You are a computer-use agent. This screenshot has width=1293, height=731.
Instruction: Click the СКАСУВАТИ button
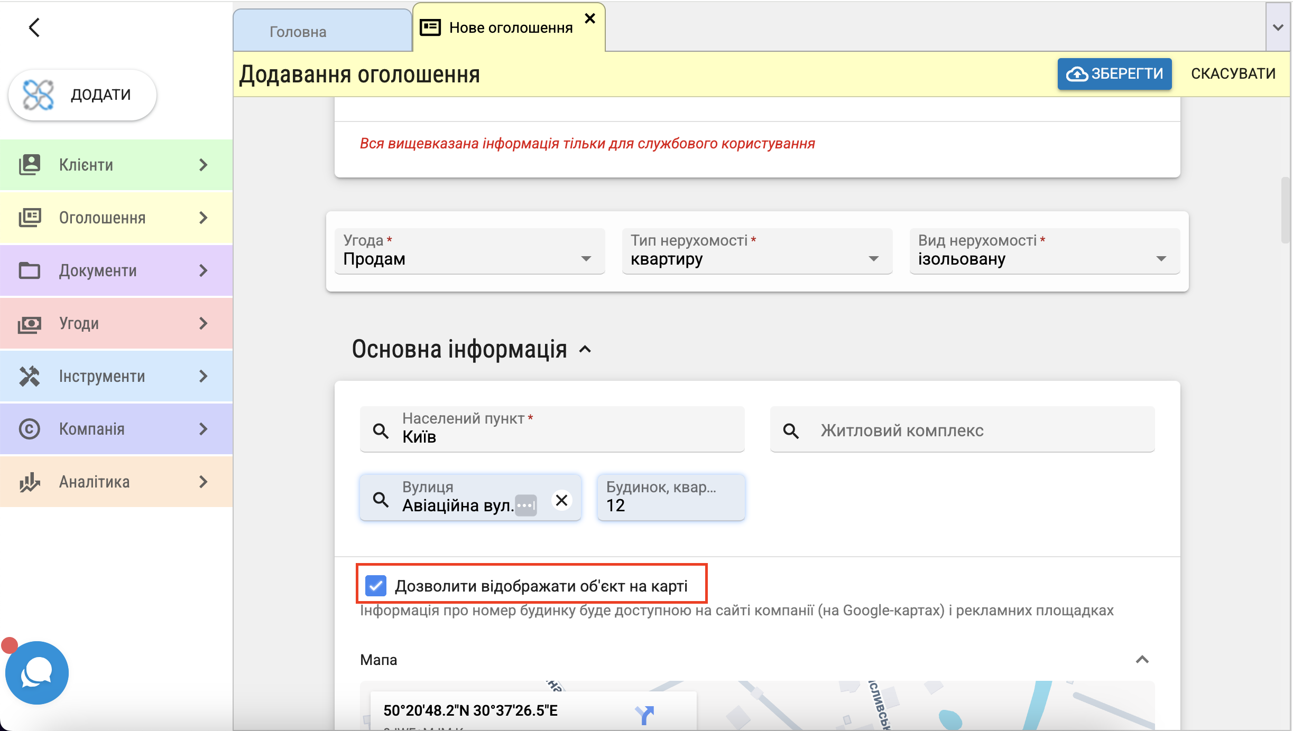tap(1233, 74)
